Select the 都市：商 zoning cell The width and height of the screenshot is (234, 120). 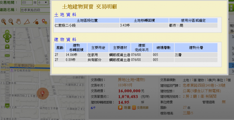193,25
